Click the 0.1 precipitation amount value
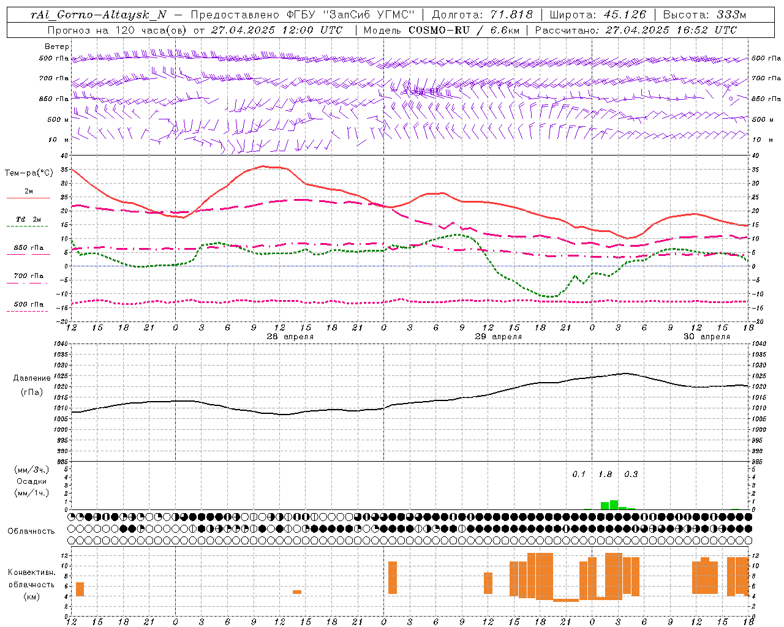 [x=579, y=475]
